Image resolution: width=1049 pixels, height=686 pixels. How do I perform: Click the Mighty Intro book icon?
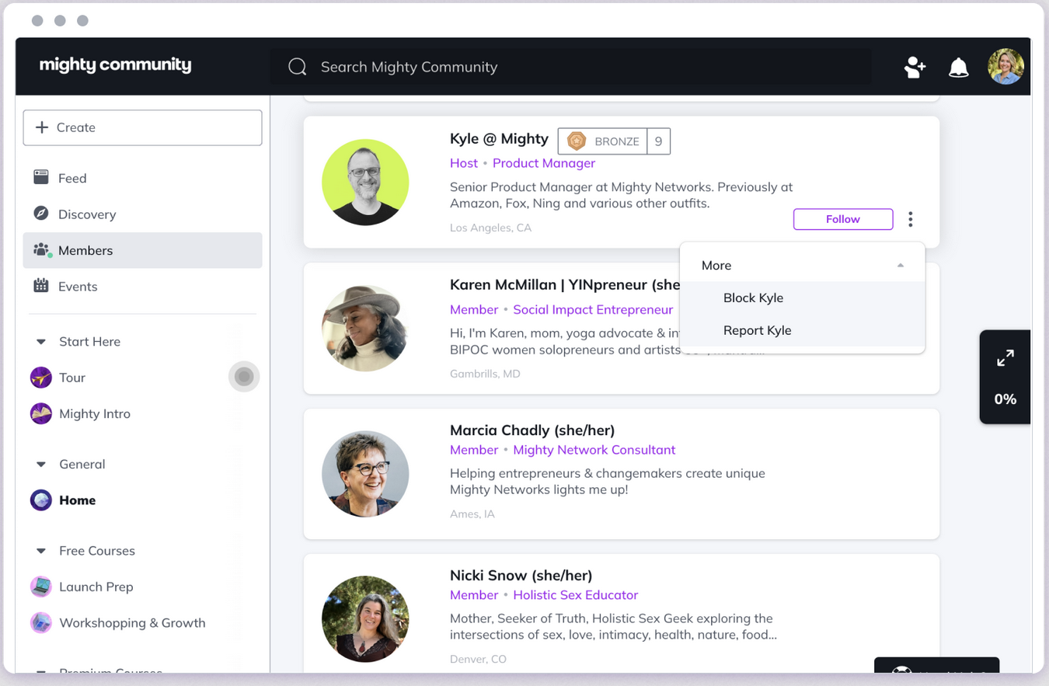click(x=41, y=413)
